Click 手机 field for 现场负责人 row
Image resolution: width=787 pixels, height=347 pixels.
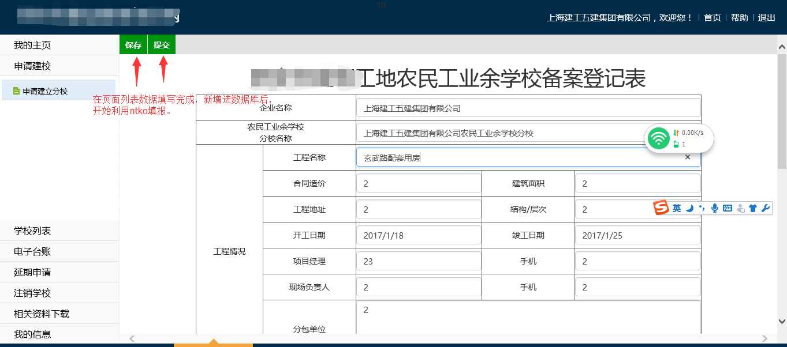tap(637, 287)
